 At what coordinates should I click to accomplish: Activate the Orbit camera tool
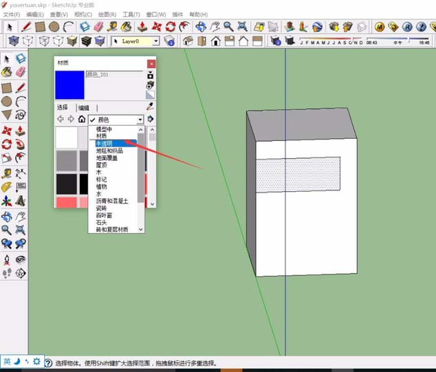(7, 216)
